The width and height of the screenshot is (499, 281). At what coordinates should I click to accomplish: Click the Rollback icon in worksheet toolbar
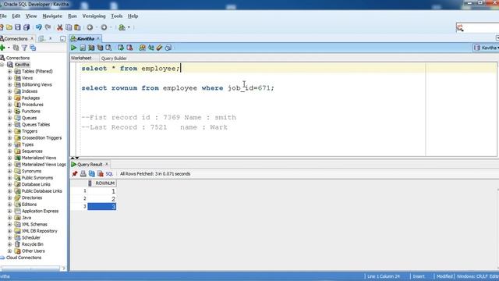(x=129, y=48)
